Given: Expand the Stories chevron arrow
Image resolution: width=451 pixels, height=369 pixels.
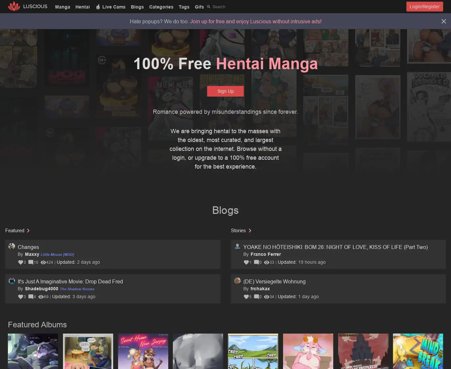Looking at the screenshot, I should point(250,231).
